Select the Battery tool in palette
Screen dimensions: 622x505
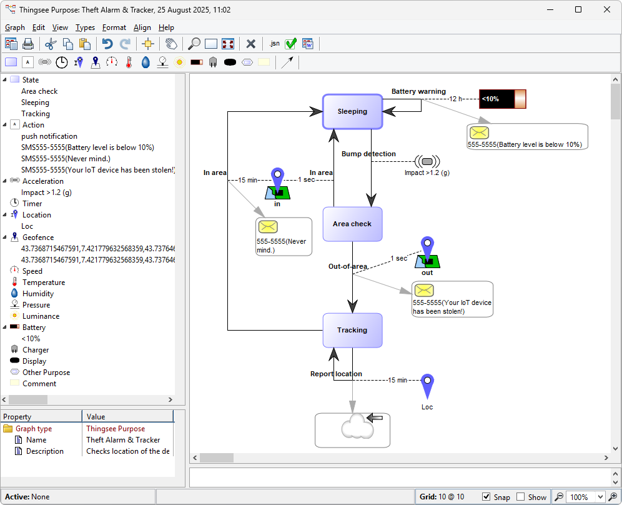(196, 62)
